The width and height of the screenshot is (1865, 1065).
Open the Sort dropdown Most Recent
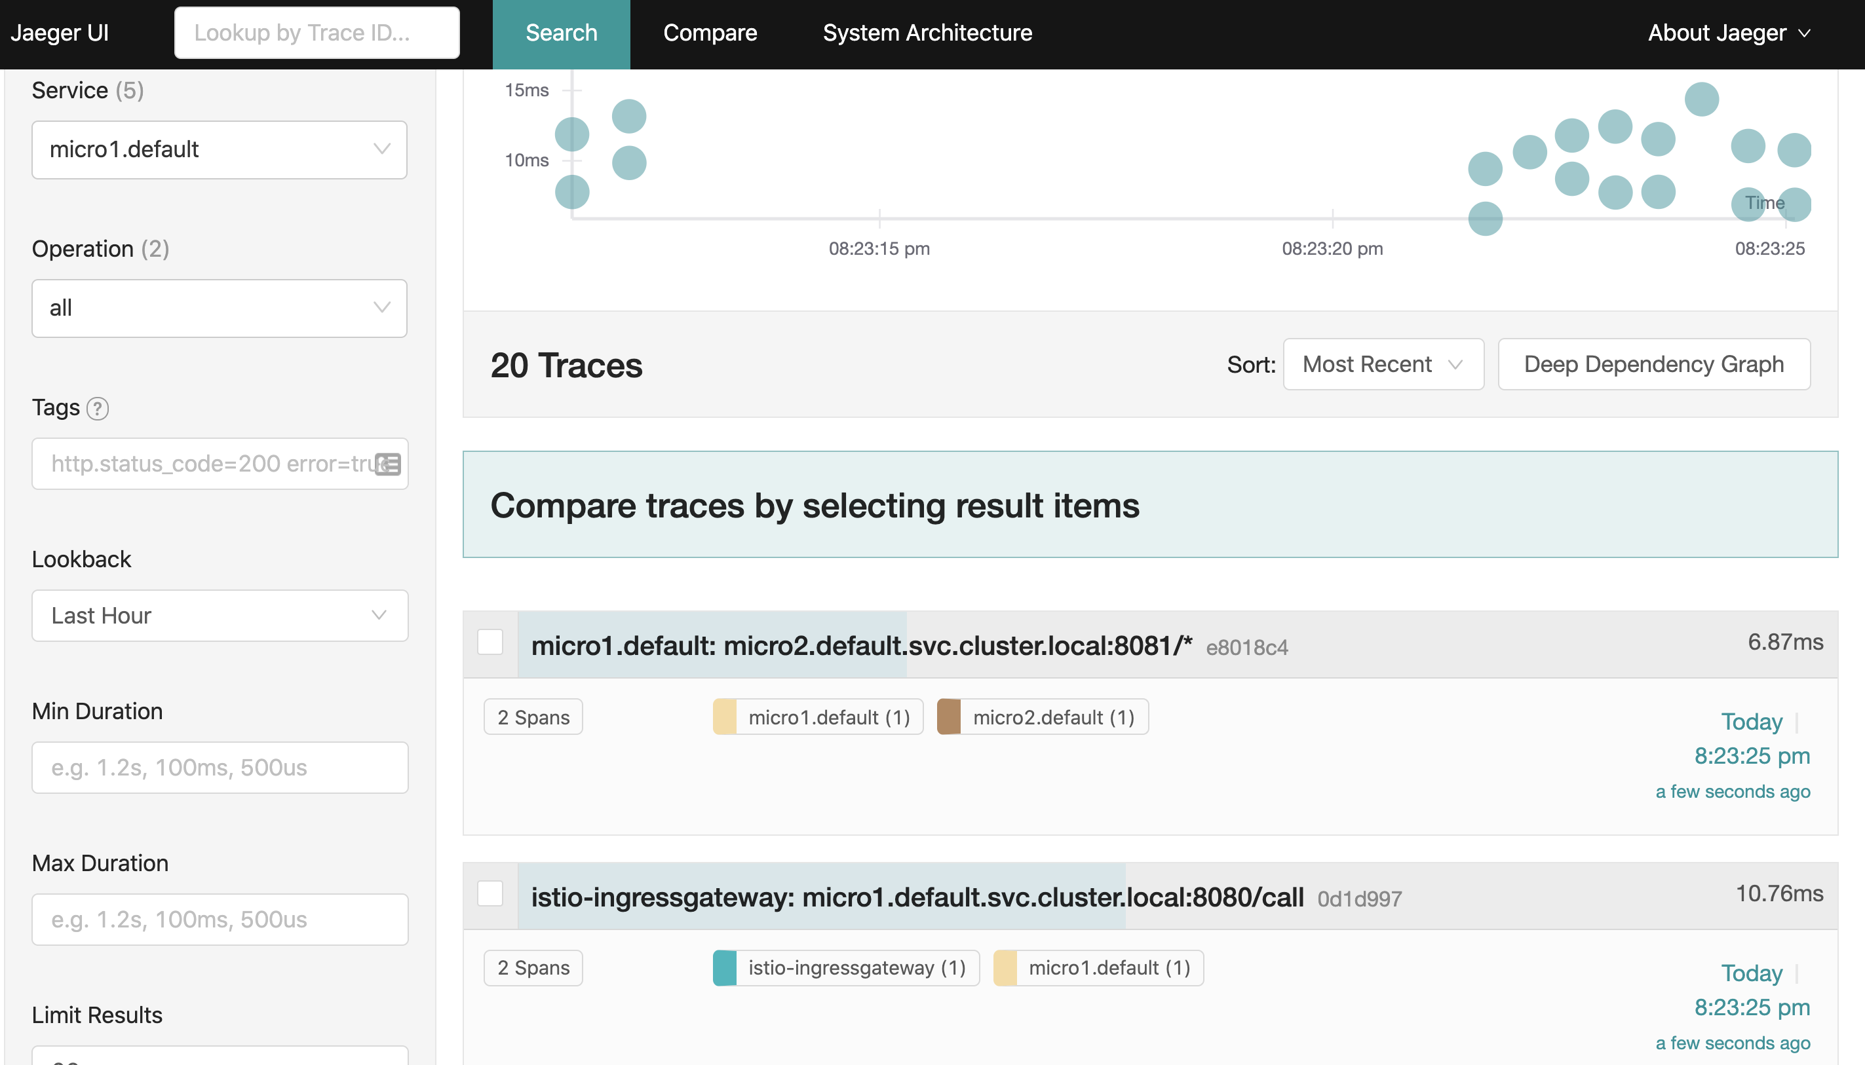coord(1383,364)
